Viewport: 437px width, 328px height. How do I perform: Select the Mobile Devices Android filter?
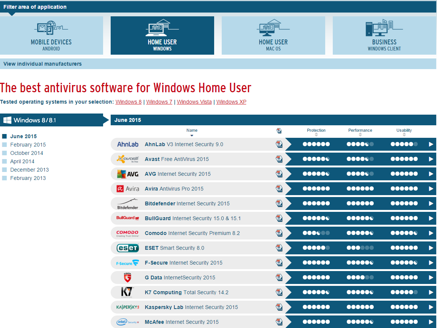(x=51, y=35)
